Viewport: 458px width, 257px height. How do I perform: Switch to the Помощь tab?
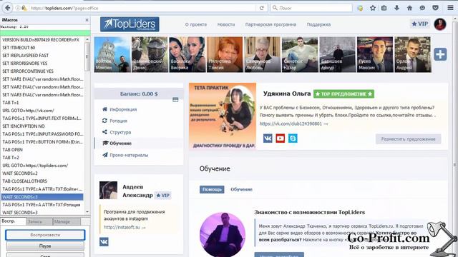point(212,189)
